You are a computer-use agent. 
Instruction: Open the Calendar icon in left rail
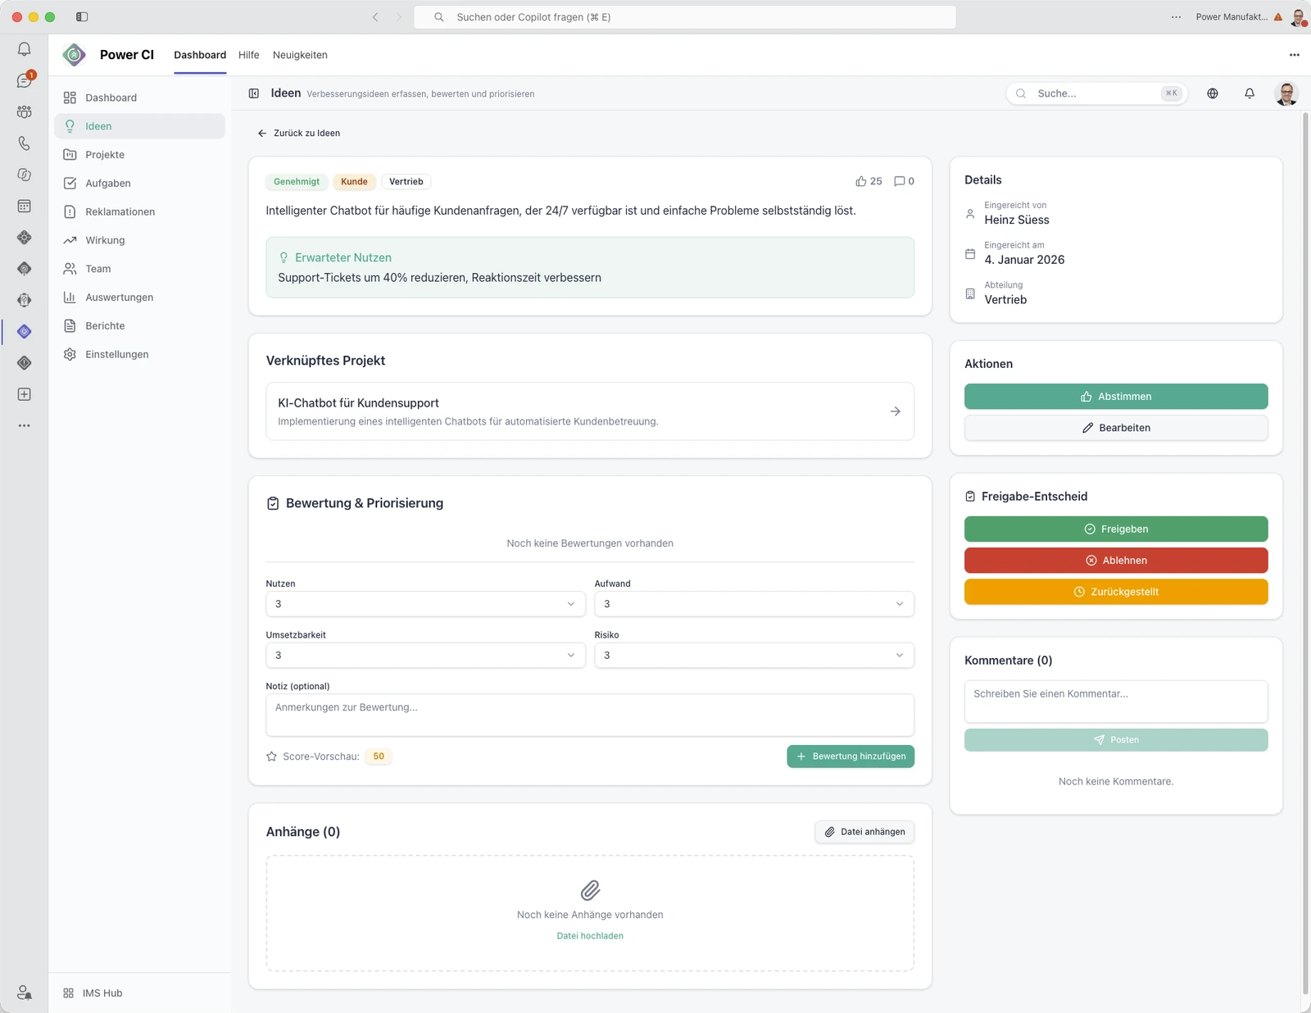(25, 206)
